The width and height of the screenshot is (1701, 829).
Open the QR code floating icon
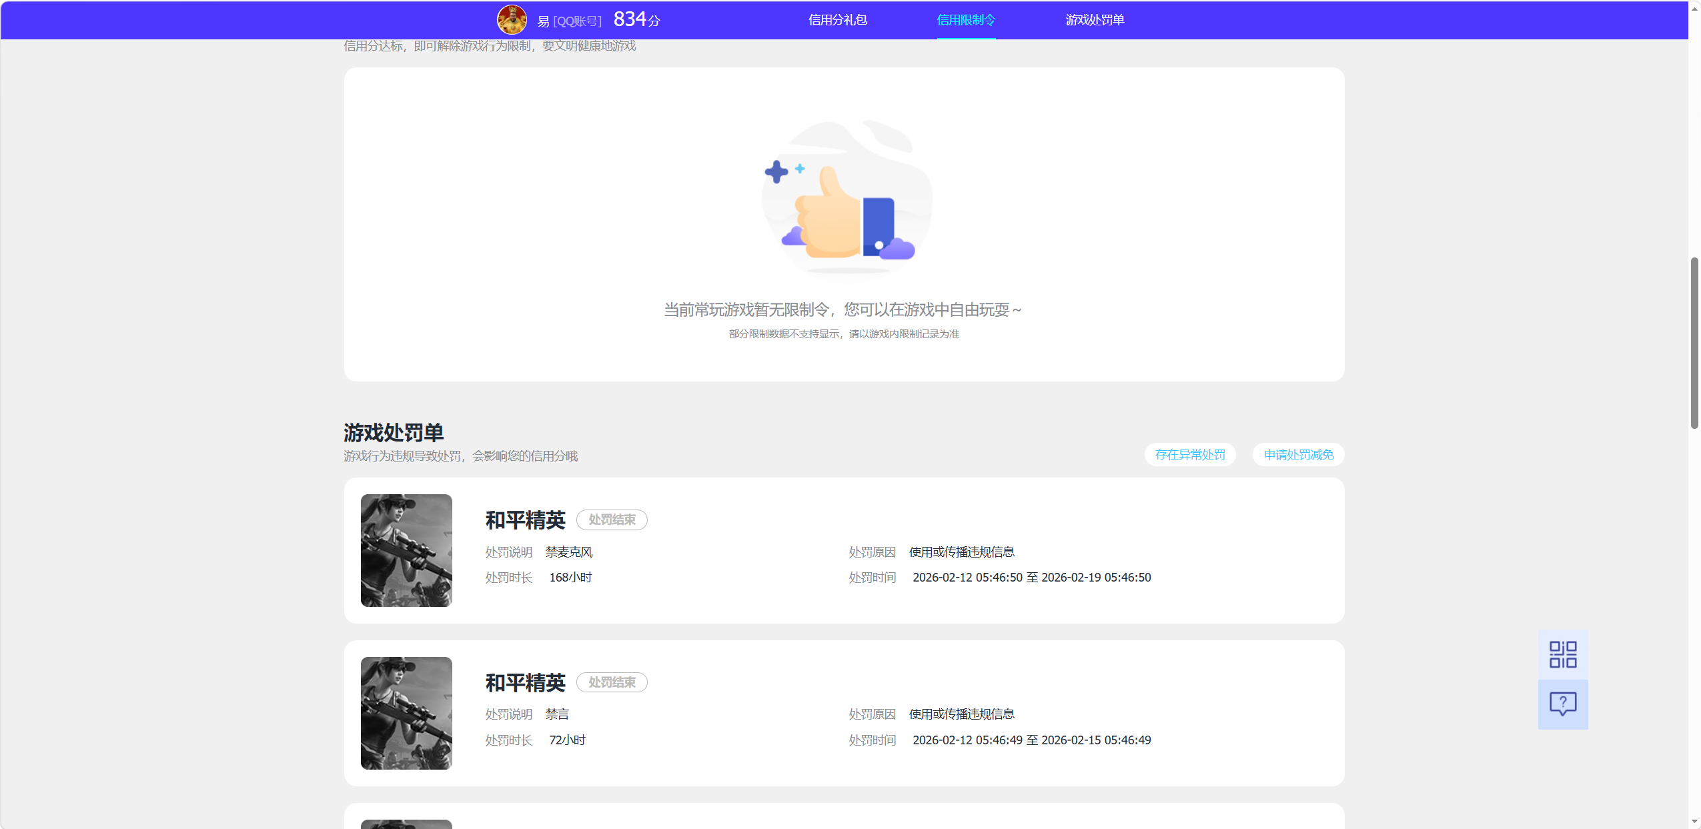point(1562,654)
